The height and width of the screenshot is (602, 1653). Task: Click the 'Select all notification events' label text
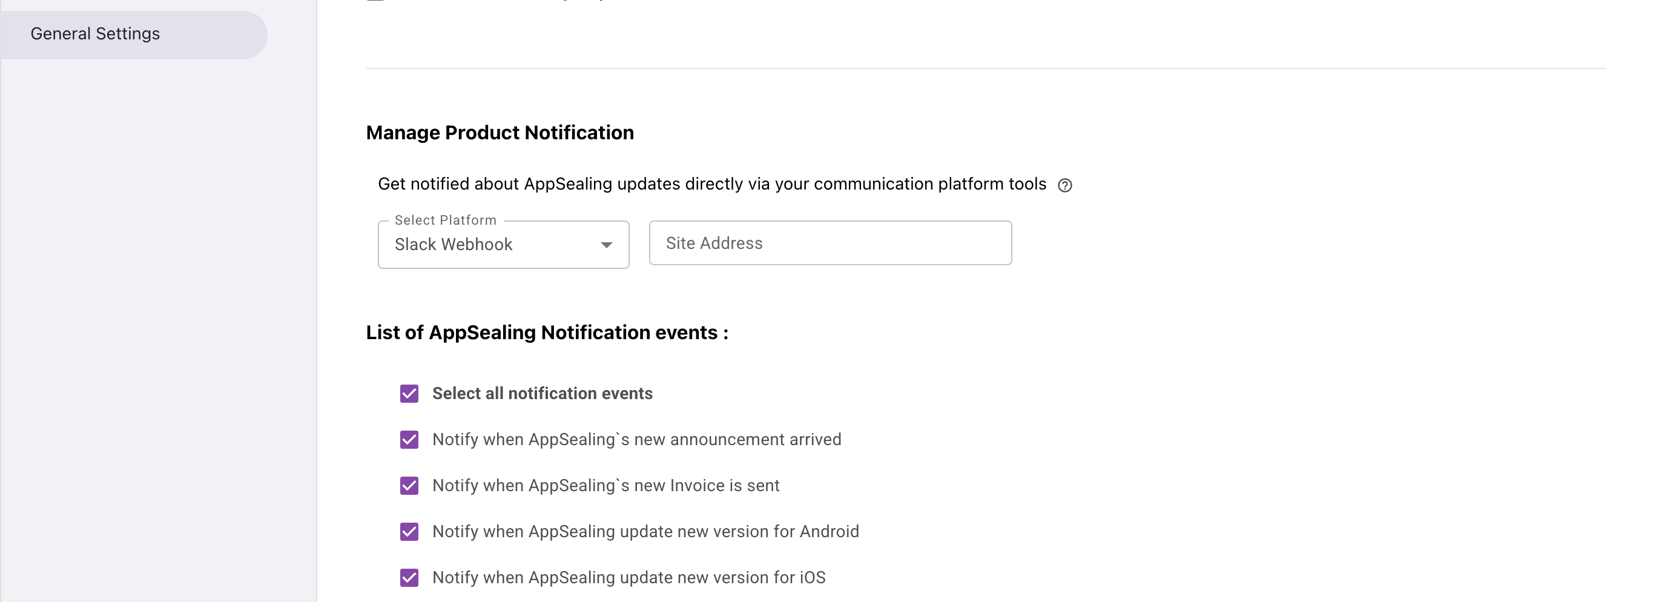click(541, 394)
